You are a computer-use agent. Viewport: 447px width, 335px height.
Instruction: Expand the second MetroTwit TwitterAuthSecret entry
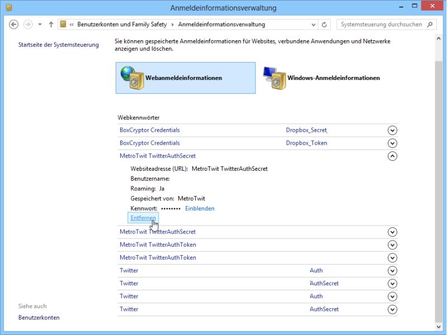392,232
